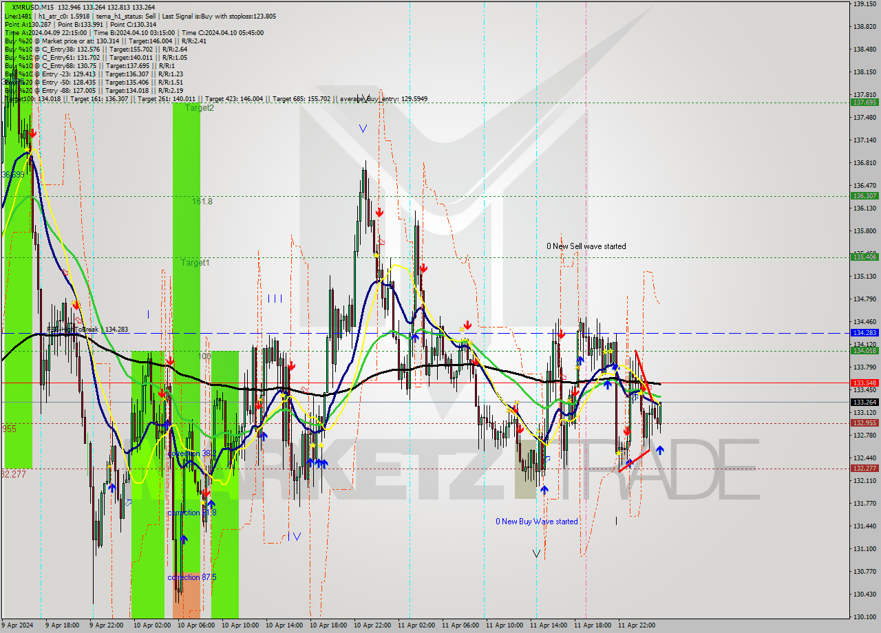Screen dimensions: 881x633
Task: Click the 136.810 price scale value
Action: click(864, 162)
